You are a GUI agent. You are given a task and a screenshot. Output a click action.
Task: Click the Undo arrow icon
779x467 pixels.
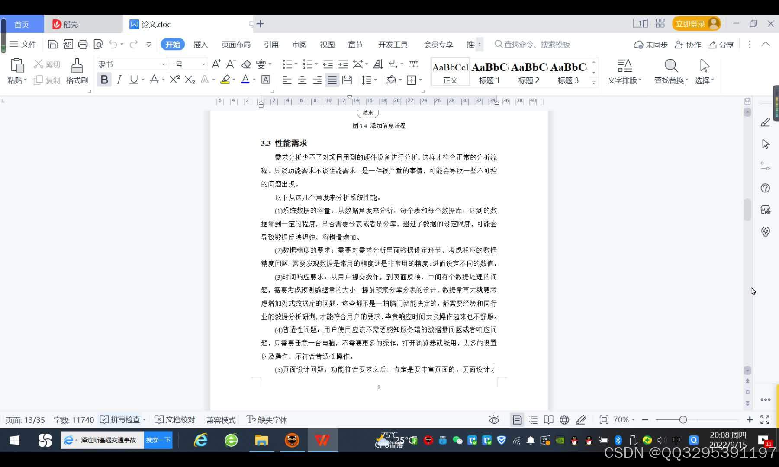click(113, 44)
